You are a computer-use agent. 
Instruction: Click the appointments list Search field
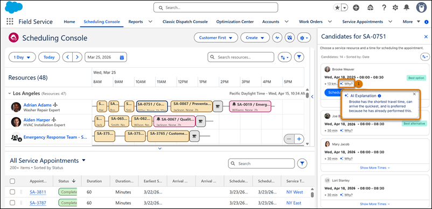point(261,163)
